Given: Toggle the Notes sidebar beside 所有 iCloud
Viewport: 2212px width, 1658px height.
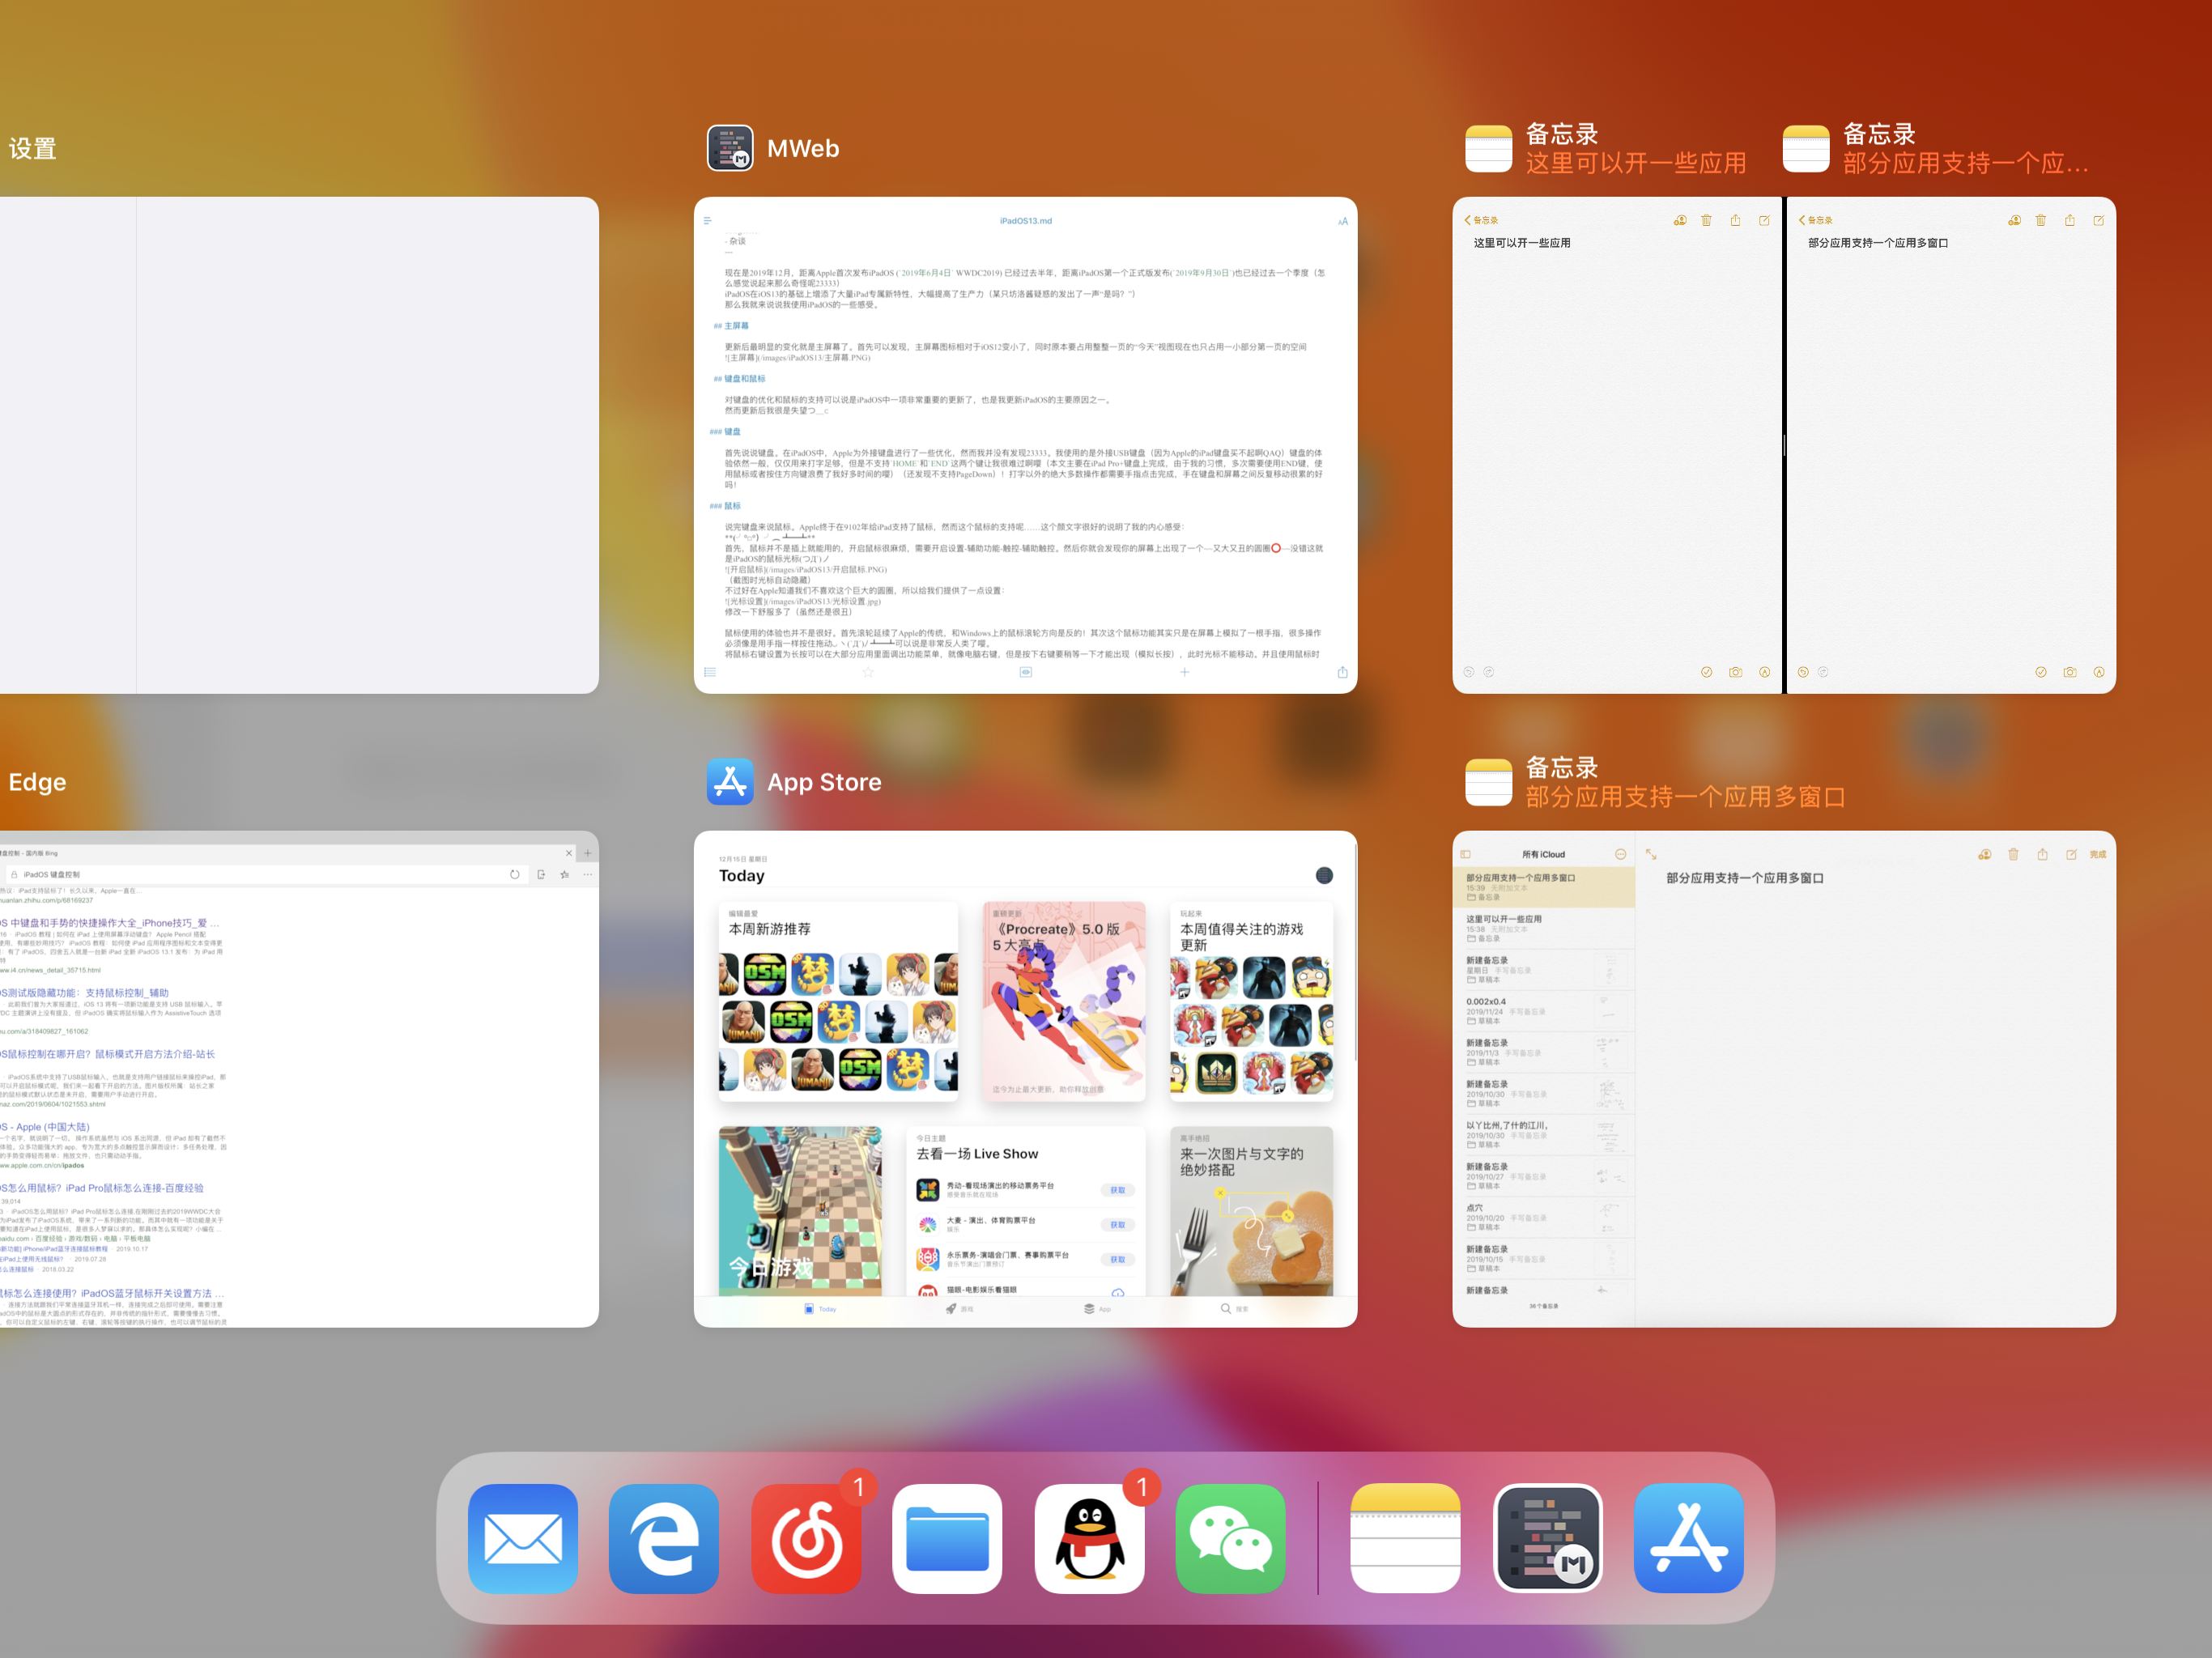Looking at the screenshot, I should click(x=1465, y=854).
